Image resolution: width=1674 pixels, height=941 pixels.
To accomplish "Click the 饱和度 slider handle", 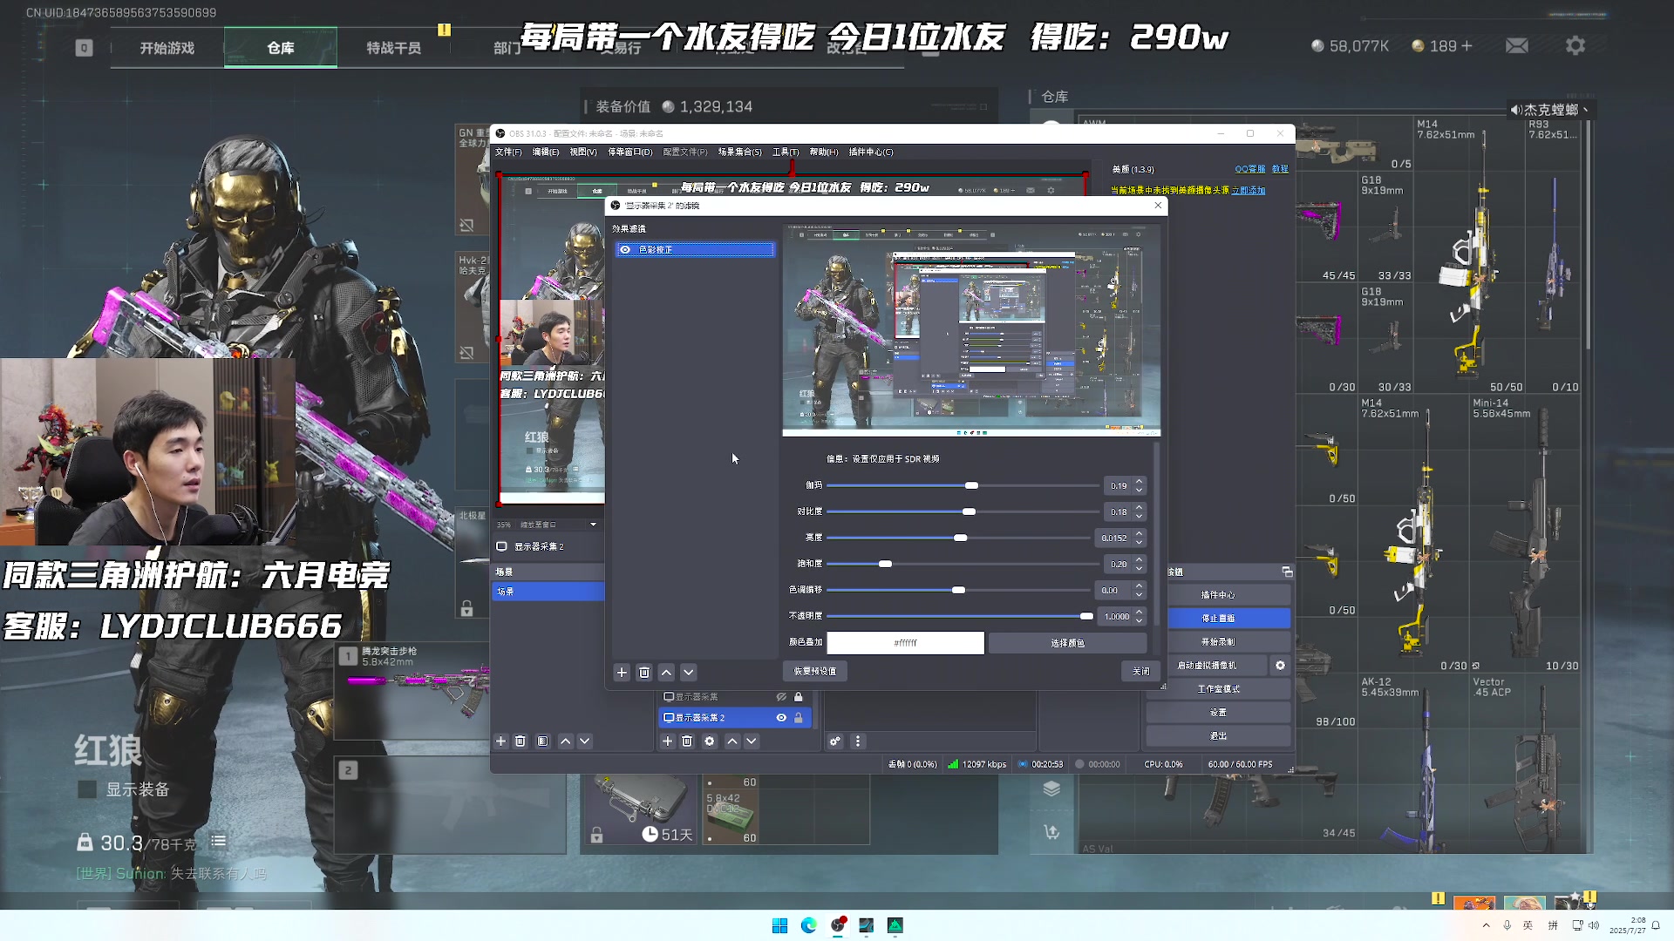I will 885,565.
